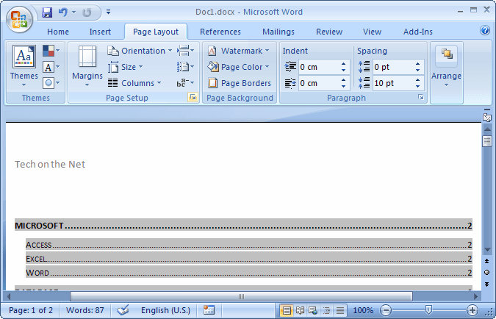The image size is (496, 319).
Task: Decrease the left indent
Action: point(344,71)
